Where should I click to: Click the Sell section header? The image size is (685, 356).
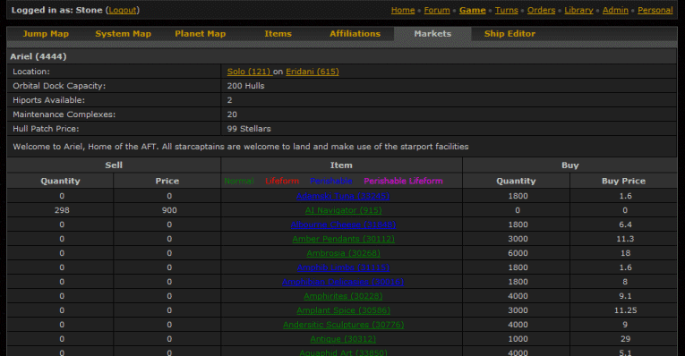click(114, 165)
